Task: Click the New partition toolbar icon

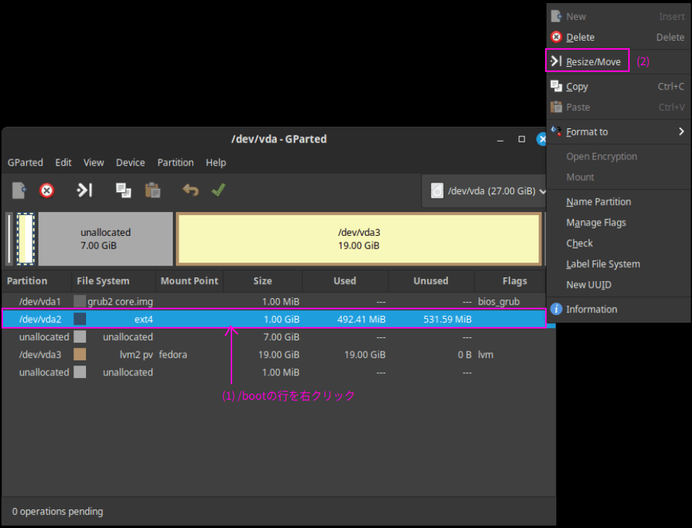Action: [19, 191]
